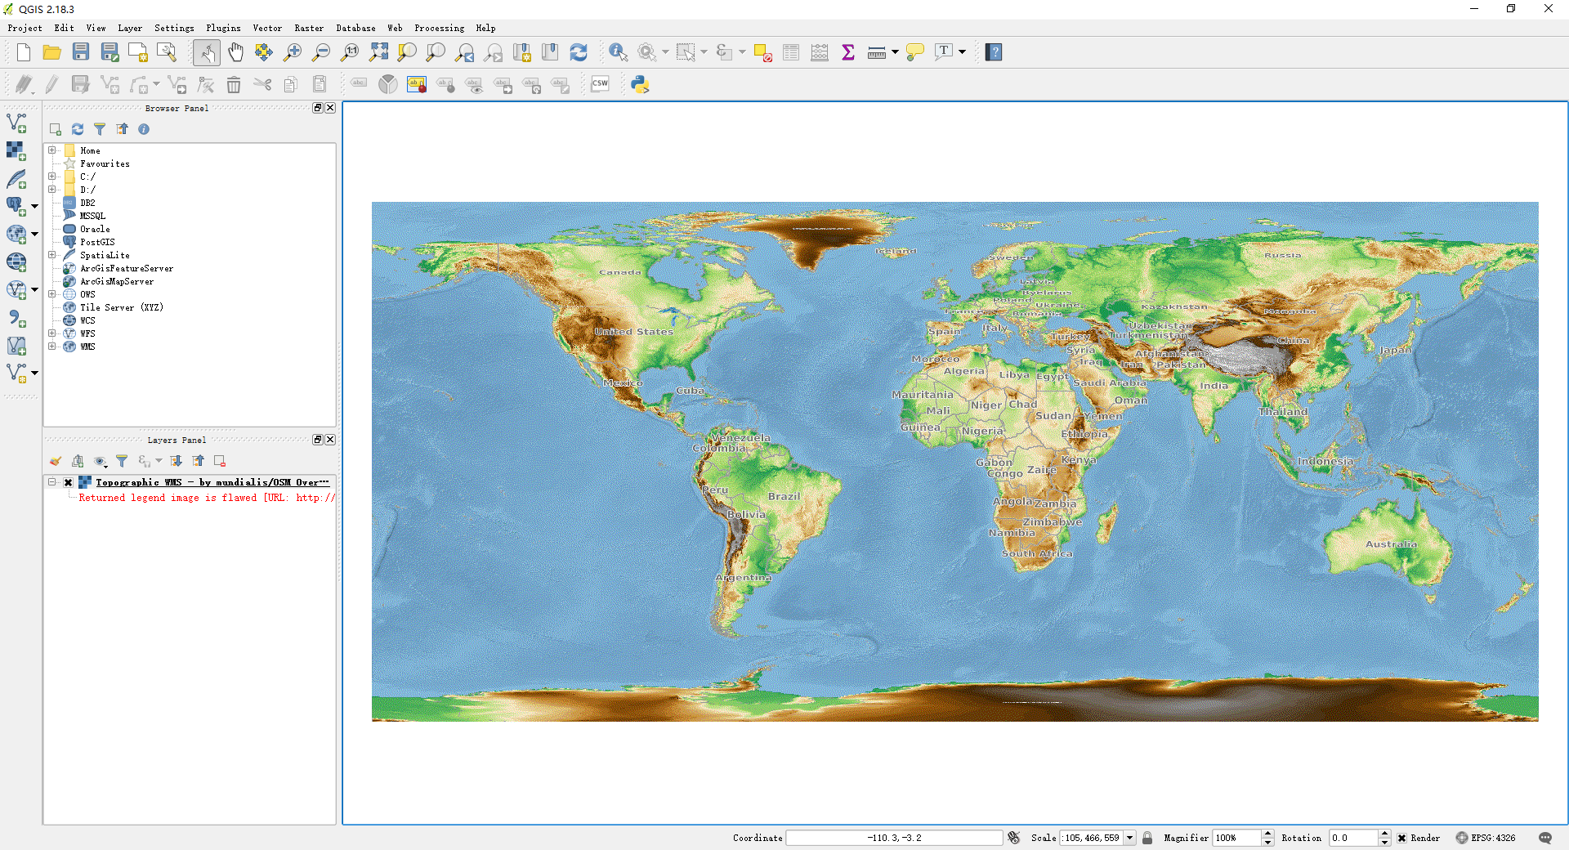Open the statistical summary Sigma tool
The width and height of the screenshot is (1569, 850).
point(848,52)
